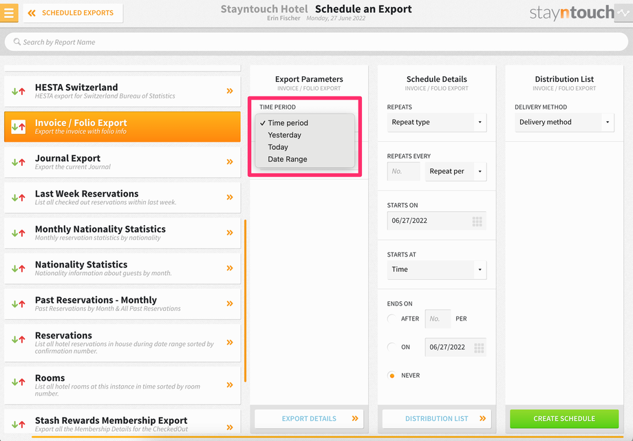The image size is (633, 441).
Task: Click Reservations export arrows icon
Action: click(19, 340)
